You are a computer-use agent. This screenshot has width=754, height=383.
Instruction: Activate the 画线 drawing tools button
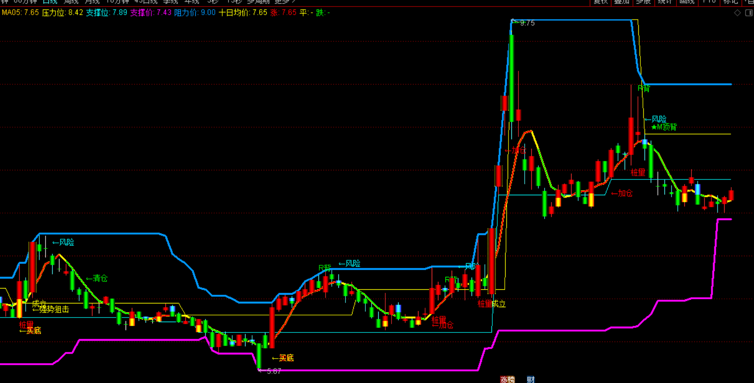pos(687,2)
